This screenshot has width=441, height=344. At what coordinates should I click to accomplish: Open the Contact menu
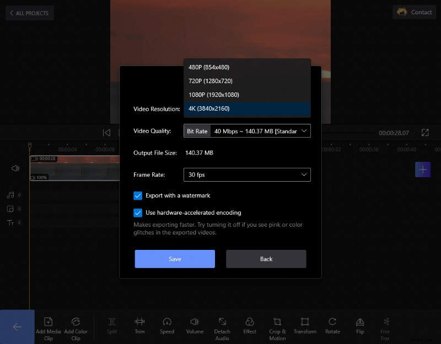coord(414,12)
